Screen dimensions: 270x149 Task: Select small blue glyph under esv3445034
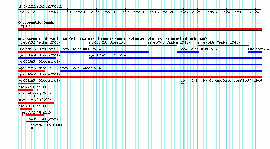(183, 84)
